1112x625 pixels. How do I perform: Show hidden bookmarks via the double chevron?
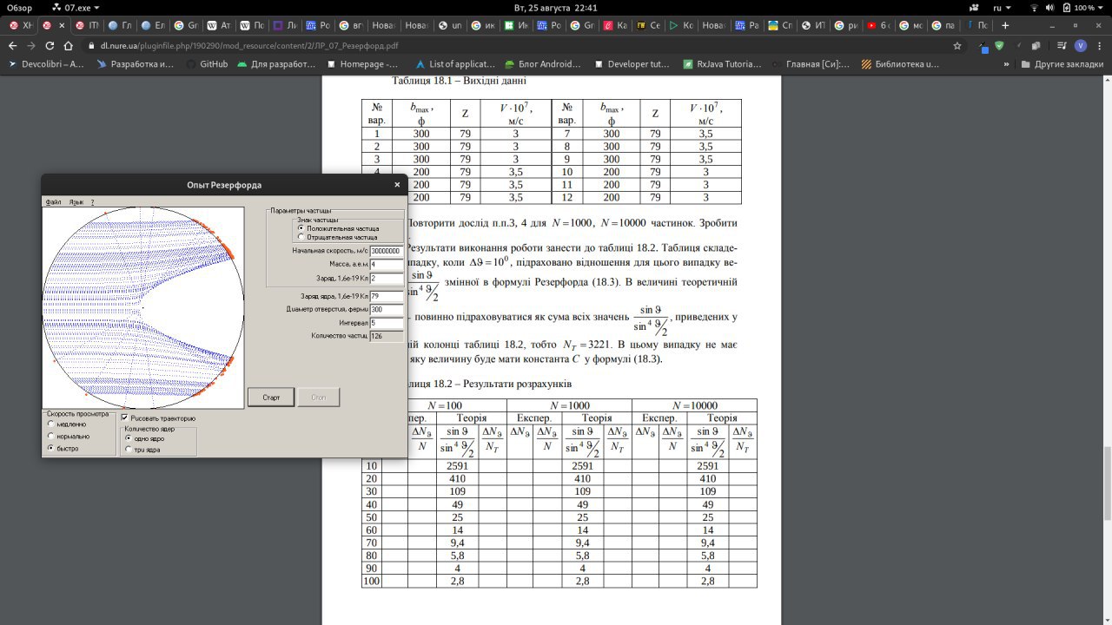point(1007,64)
